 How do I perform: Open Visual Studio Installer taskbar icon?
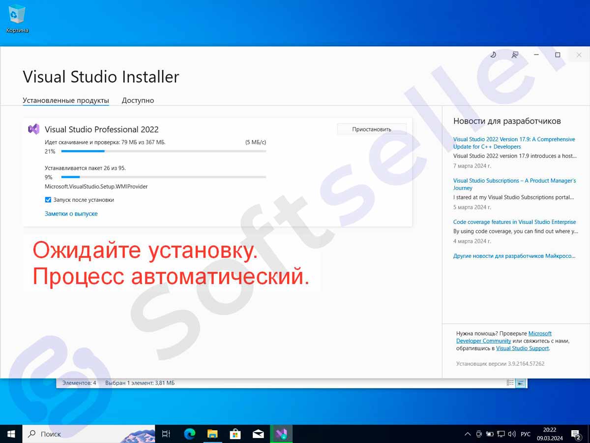pos(281,434)
